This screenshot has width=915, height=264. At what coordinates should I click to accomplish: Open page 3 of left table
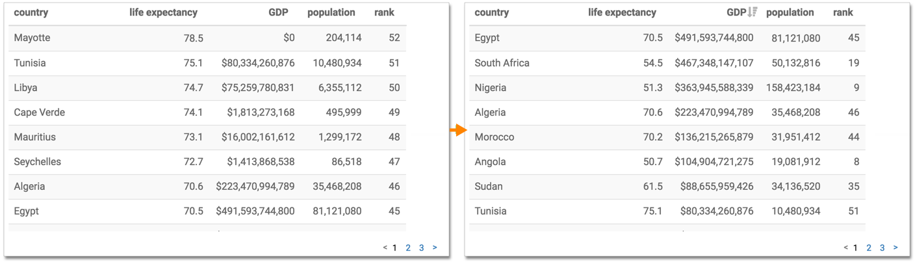tap(421, 248)
